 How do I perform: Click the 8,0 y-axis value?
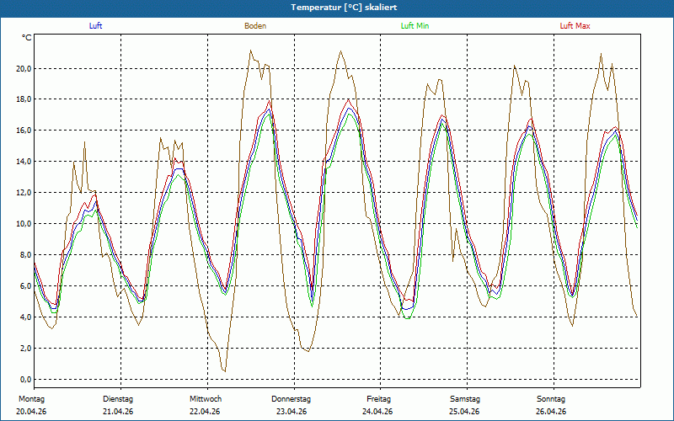(25, 255)
